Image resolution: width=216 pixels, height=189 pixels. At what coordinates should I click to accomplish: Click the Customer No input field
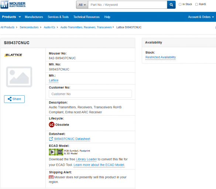[x=90, y=94]
